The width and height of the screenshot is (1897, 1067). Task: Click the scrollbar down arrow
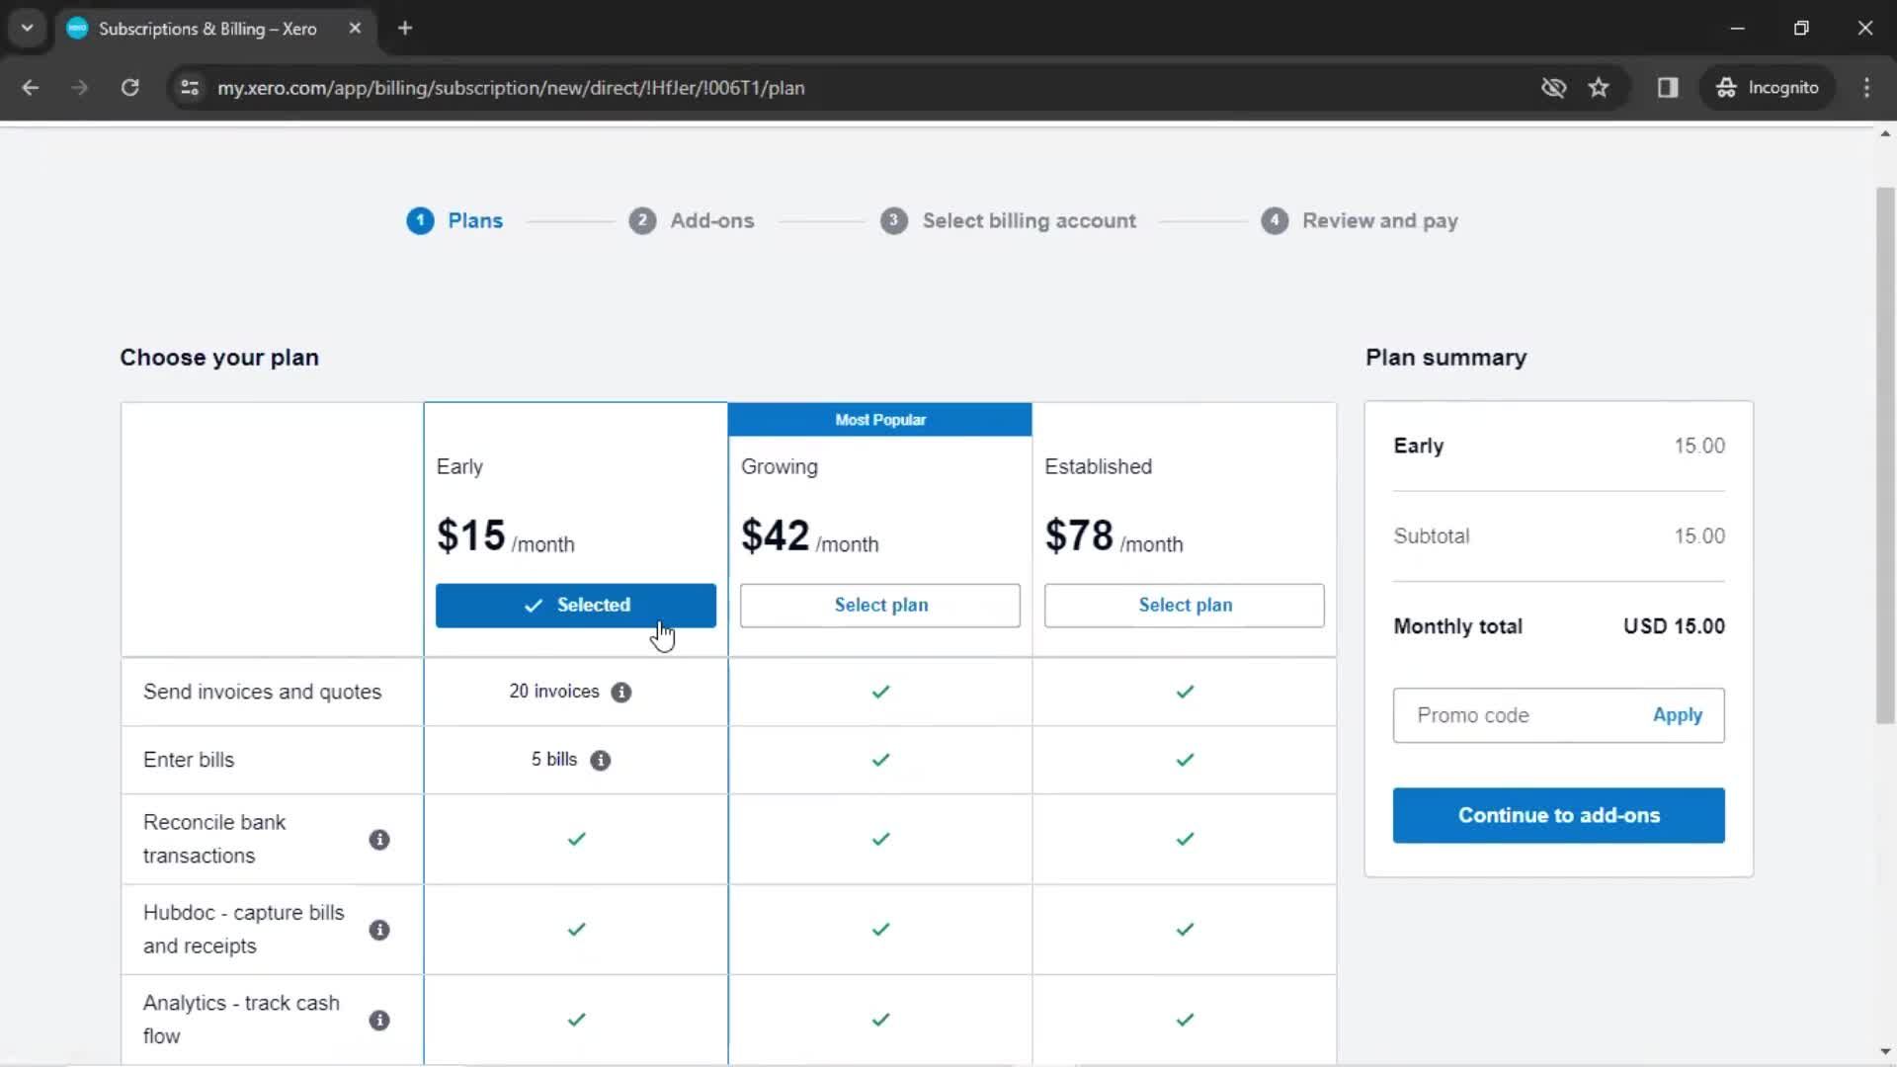click(1885, 1052)
